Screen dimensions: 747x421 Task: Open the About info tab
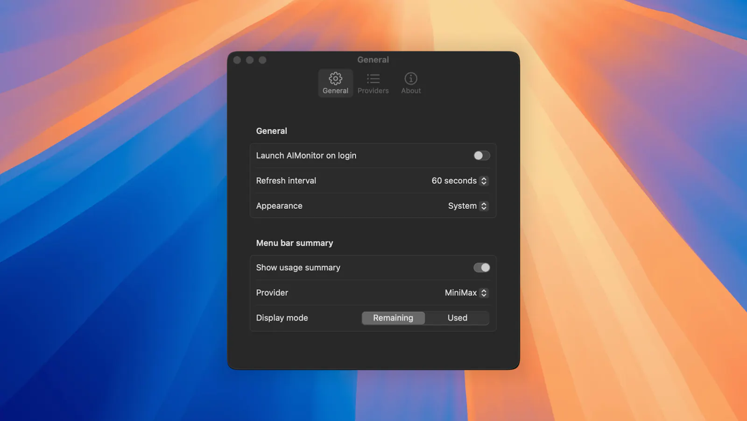coord(411,83)
